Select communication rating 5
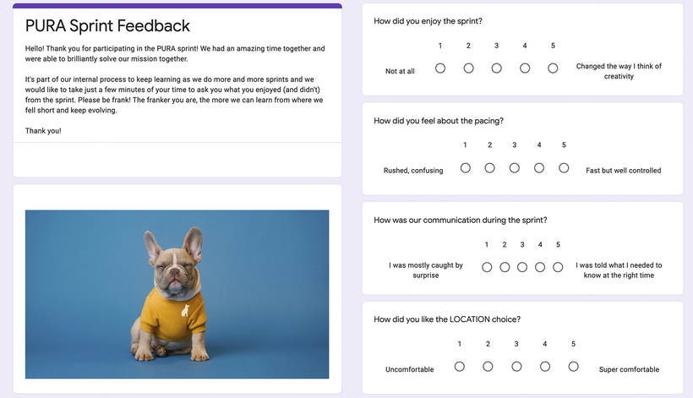 558,267
